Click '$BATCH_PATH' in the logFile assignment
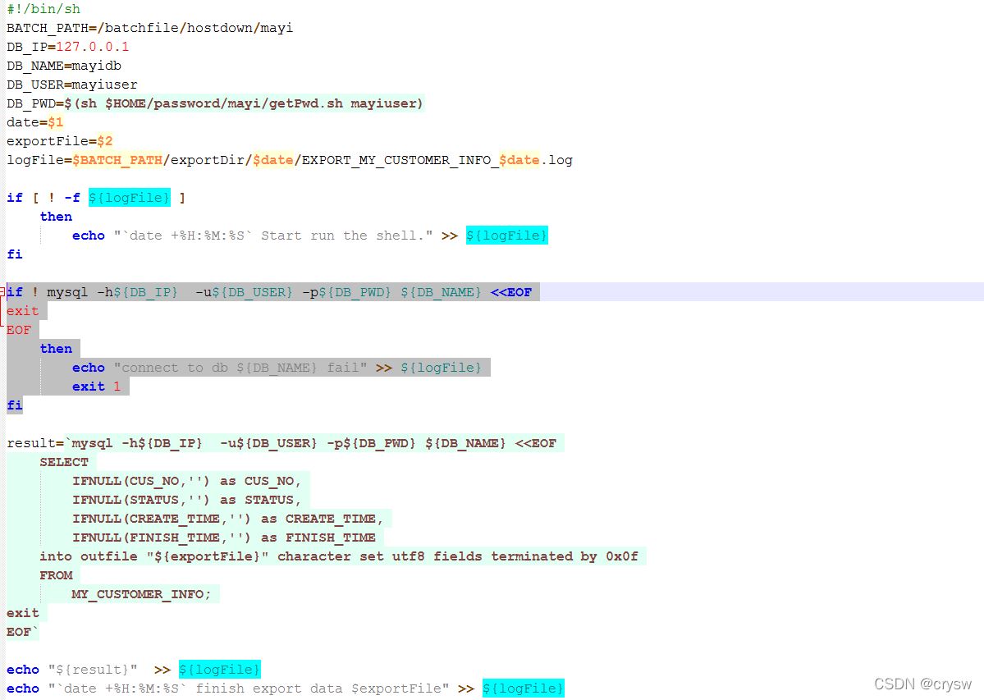The height and width of the screenshot is (700, 984). [x=117, y=160]
